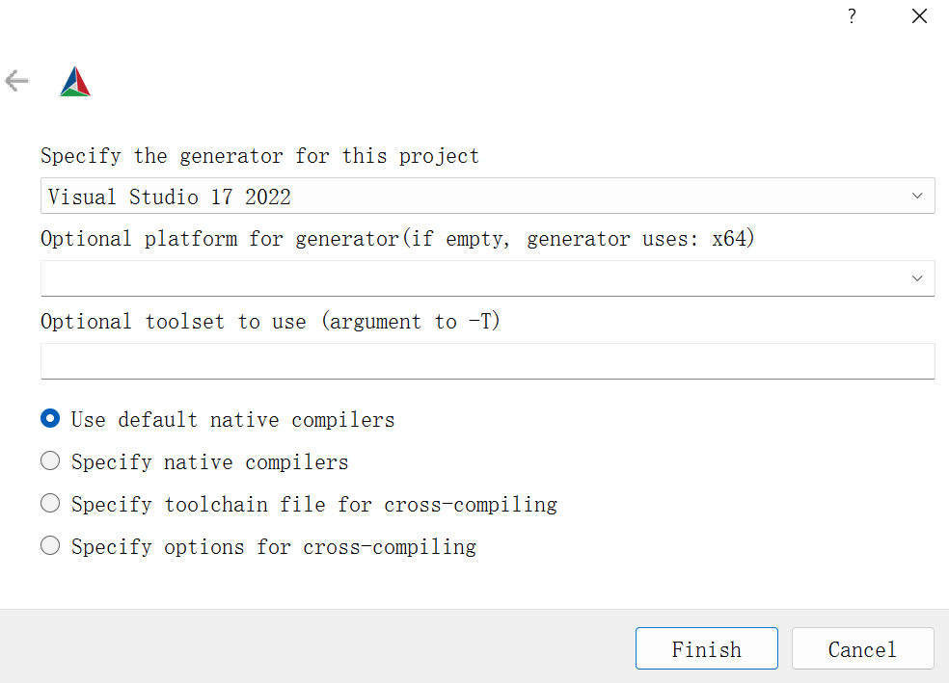This screenshot has width=949, height=683.
Task: Choose the Specify native compilers radio button
Action: click(50, 461)
